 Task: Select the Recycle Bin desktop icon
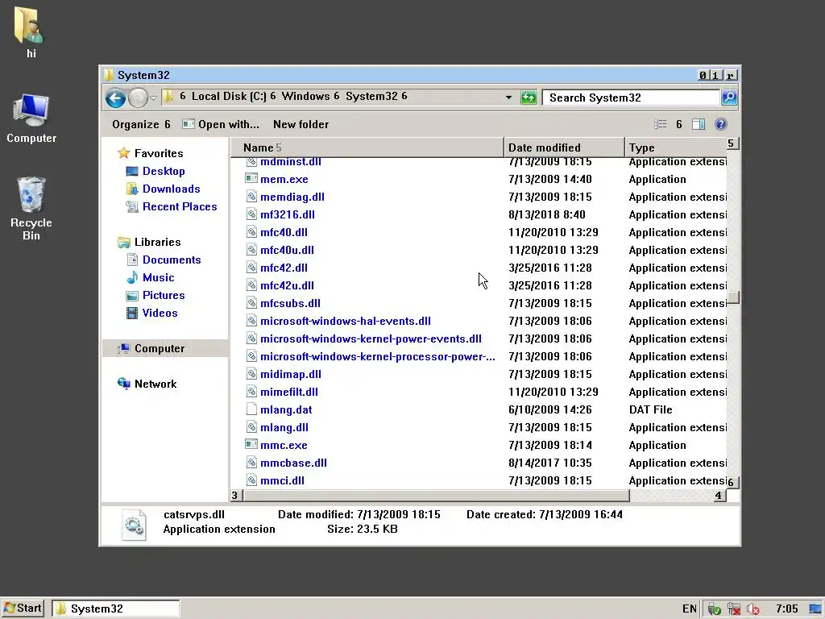point(31,209)
